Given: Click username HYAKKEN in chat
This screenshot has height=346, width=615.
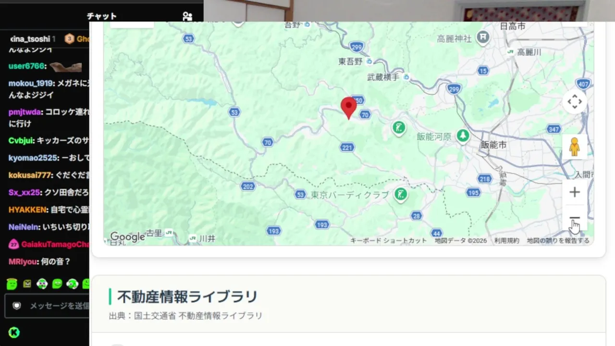Looking at the screenshot, I should 28,210.
